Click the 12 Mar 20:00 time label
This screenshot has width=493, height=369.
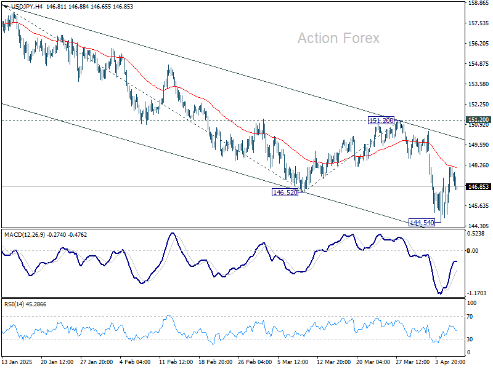point(333,362)
